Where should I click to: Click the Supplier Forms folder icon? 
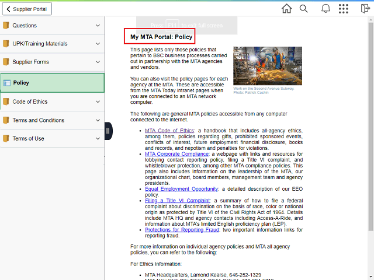(x=6, y=62)
